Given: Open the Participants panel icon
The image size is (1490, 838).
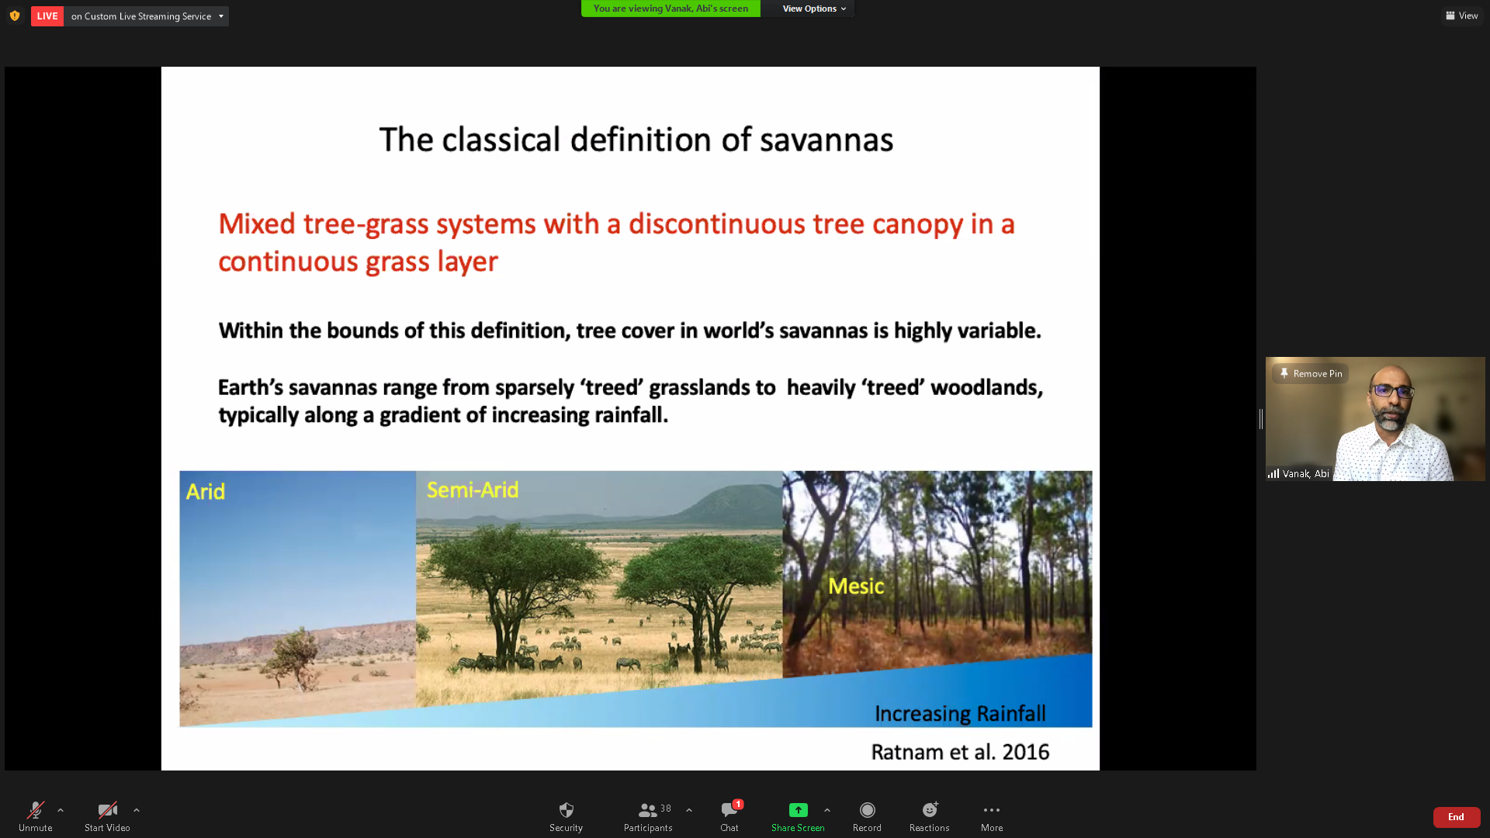Looking at the screenshot, I should 647,810.
